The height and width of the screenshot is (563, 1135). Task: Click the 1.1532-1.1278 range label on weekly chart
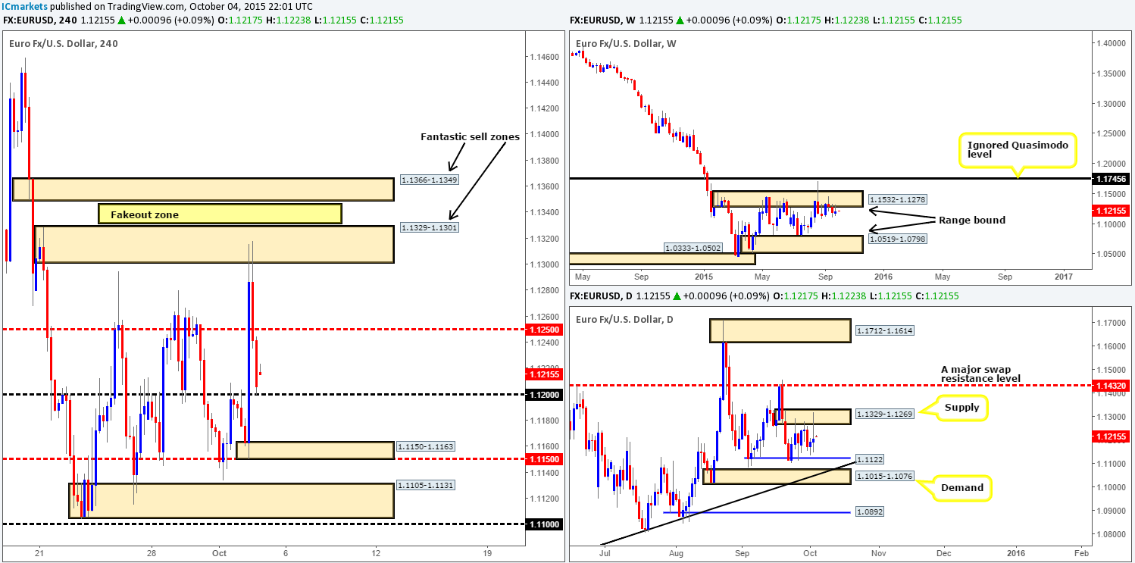[x=897, y=199]
